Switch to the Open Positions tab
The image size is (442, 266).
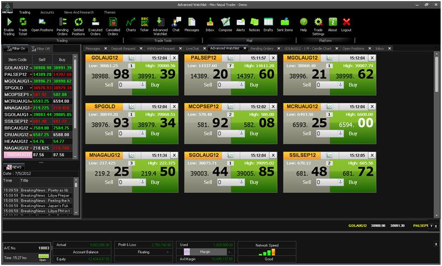click(353, 48)
